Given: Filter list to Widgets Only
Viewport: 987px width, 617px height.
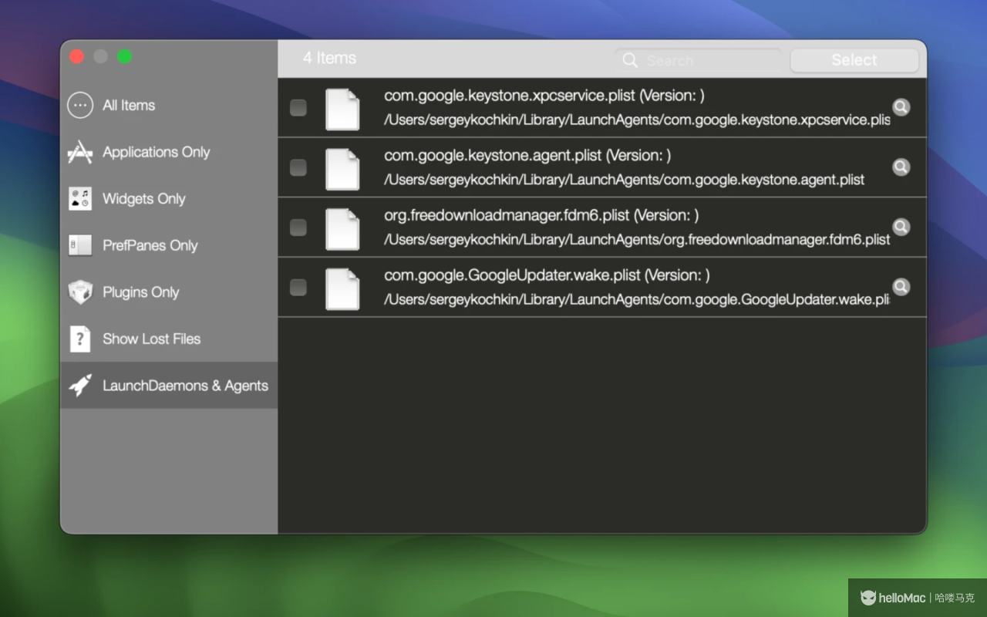Looking at the screenshot, I should click(169, 199).
